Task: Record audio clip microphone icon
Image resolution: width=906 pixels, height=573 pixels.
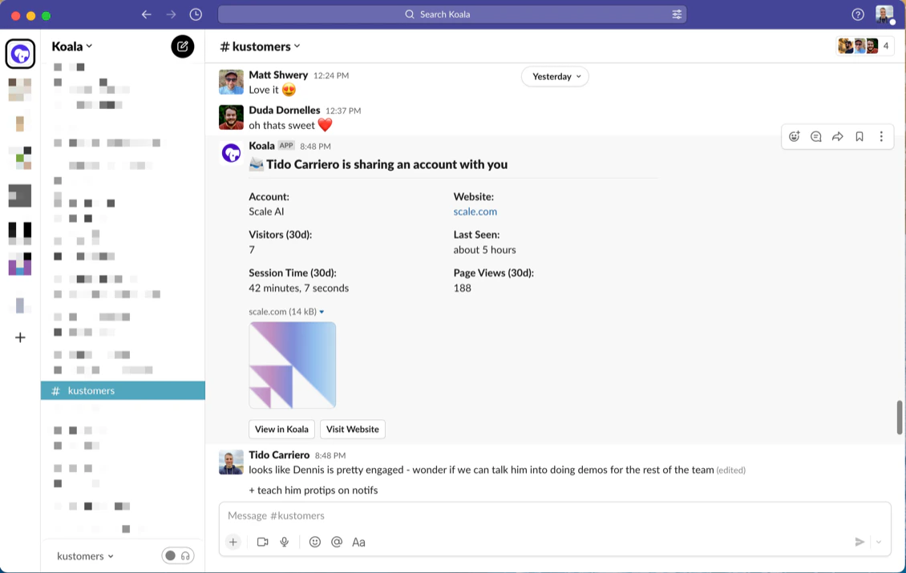Action: point(285,542)
